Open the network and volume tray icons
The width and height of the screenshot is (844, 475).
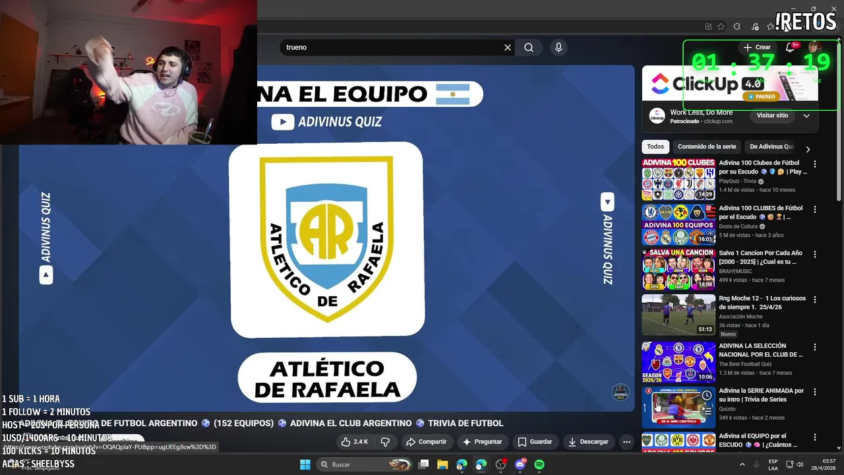(x=796, y=464)
